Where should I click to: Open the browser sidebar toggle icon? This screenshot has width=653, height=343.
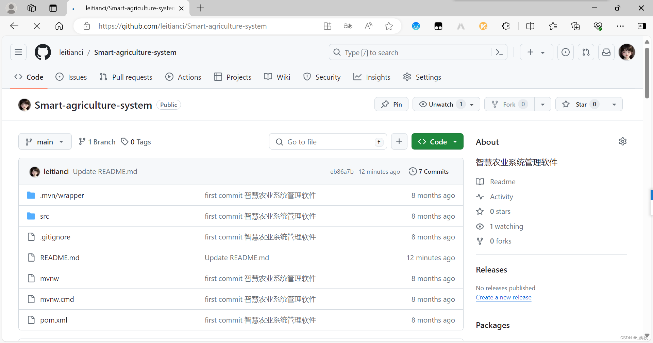pos(642,26)
